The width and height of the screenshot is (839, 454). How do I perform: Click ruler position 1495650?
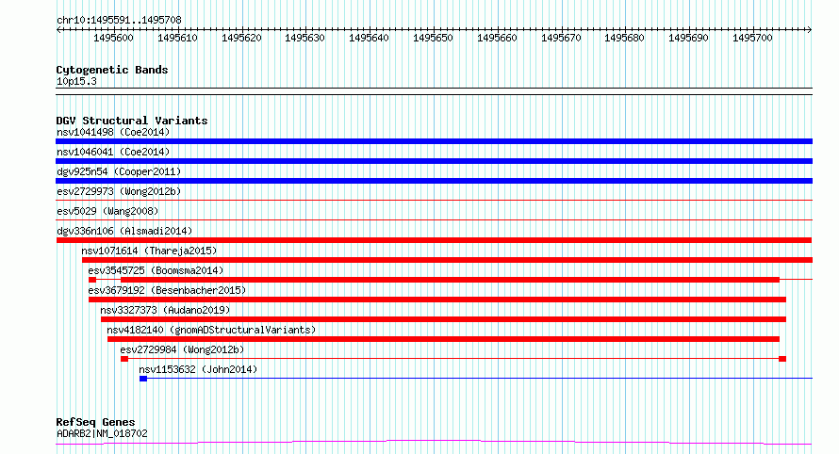point(434,38)
